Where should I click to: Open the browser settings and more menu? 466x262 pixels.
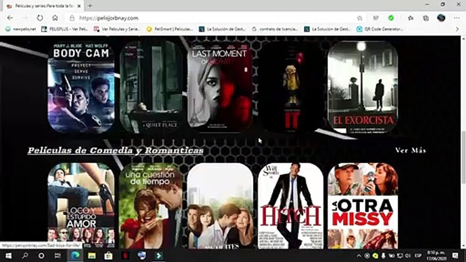pyautogui.click(x=457, y=18)
